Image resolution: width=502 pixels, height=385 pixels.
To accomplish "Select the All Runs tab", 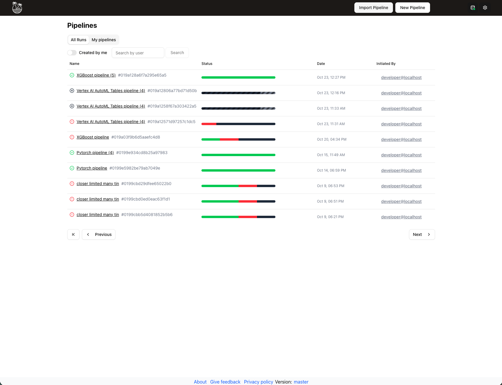I will [x=78, y=40].
